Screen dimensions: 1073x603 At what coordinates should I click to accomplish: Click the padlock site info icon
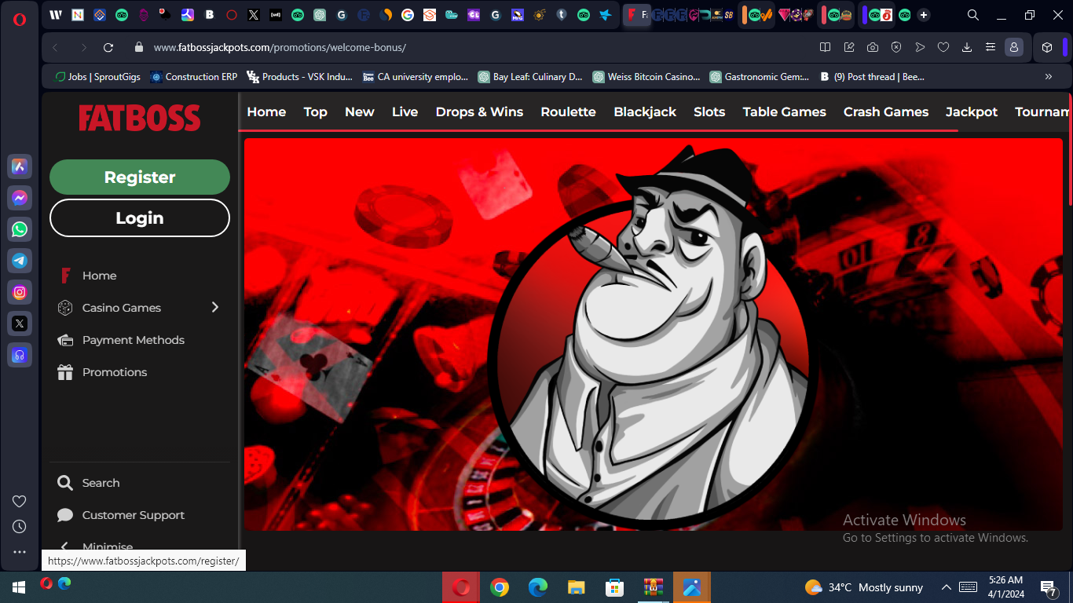[139, 47]
